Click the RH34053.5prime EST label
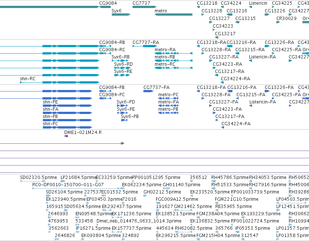Image resolution: width=309 pixels, height=241 pixels. pos(268,177)
